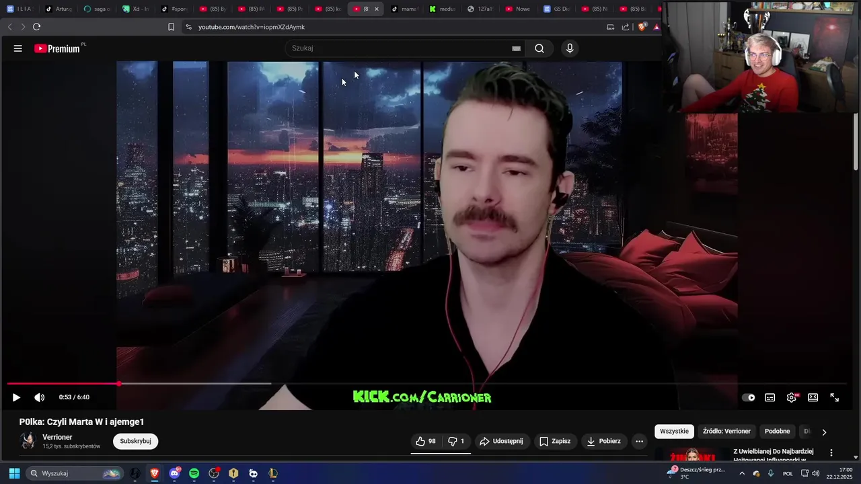Open the YouTube guide hamburger menu
This screenshot has width=861, height=484.
click(18, 48)
